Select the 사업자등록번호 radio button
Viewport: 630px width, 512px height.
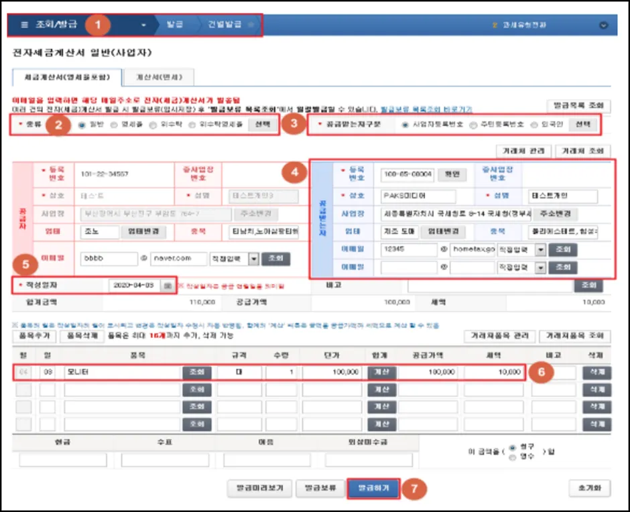(405, 125)
